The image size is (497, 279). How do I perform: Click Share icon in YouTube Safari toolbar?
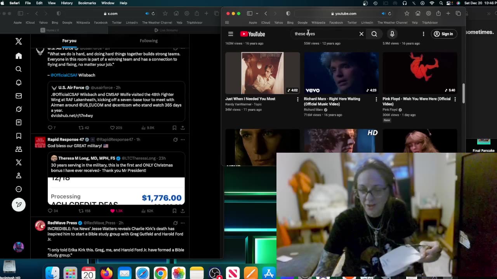438,14
